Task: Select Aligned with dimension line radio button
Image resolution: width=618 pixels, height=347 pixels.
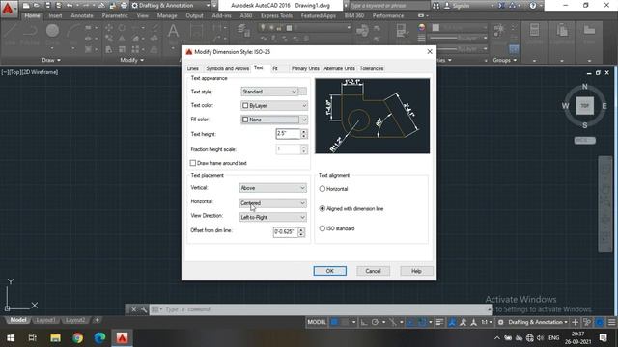Action: [322, 208]
